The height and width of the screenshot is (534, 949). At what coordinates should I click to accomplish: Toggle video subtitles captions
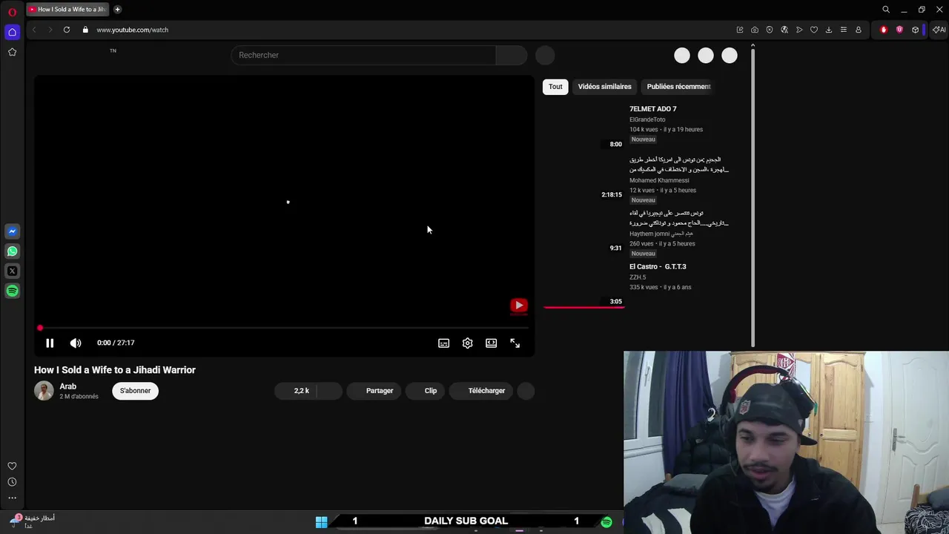click(443, 343)
